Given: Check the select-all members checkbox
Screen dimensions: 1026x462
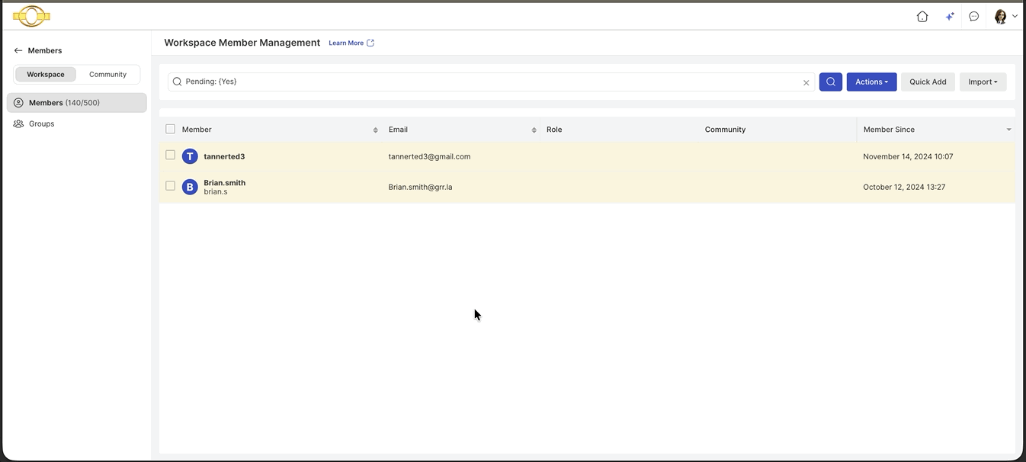Looking at the screenshot, I should [x=171, y=129].
